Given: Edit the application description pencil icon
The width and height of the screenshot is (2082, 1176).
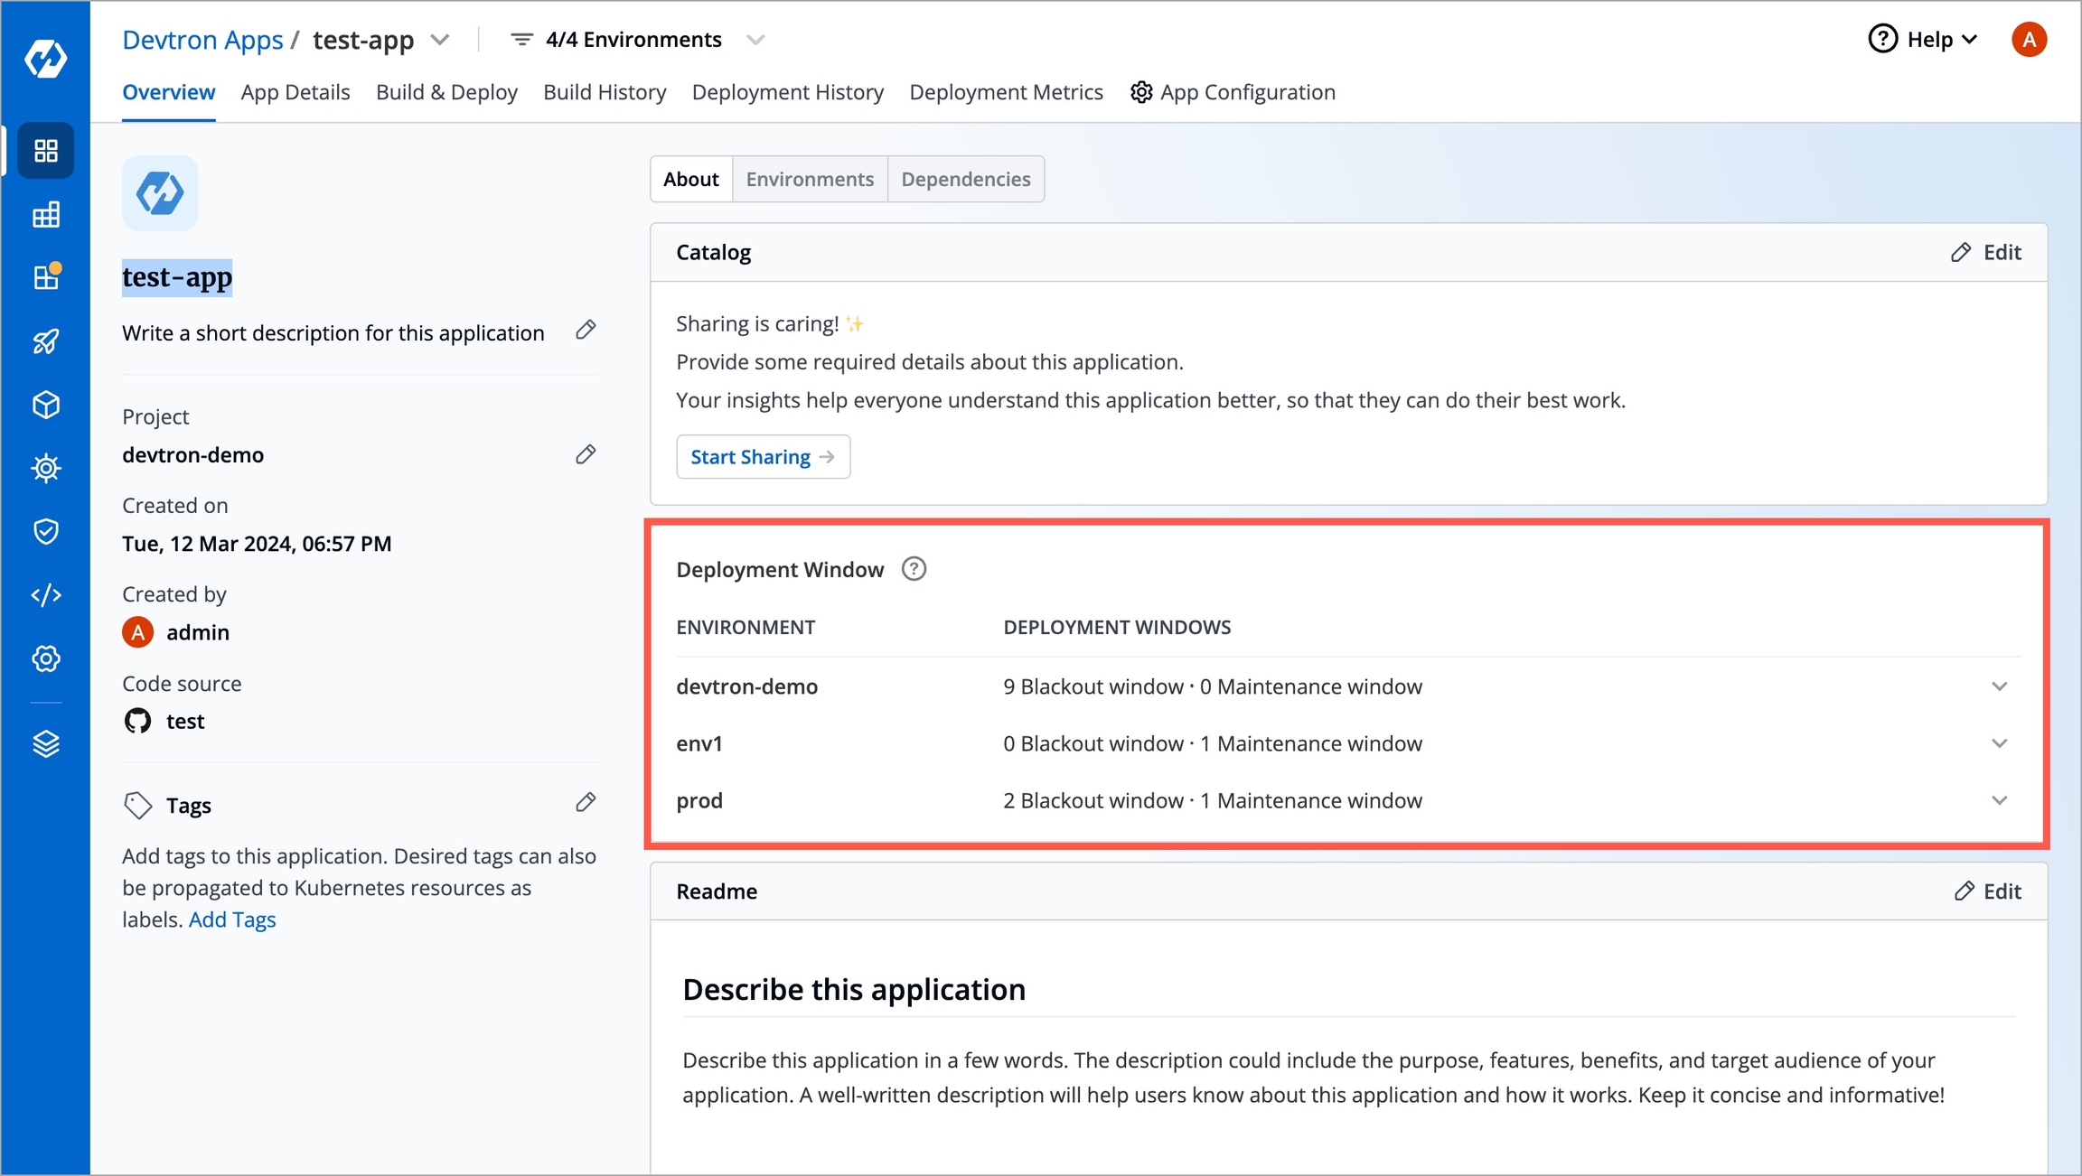Looking at the screenshot, I should point(586,330).
